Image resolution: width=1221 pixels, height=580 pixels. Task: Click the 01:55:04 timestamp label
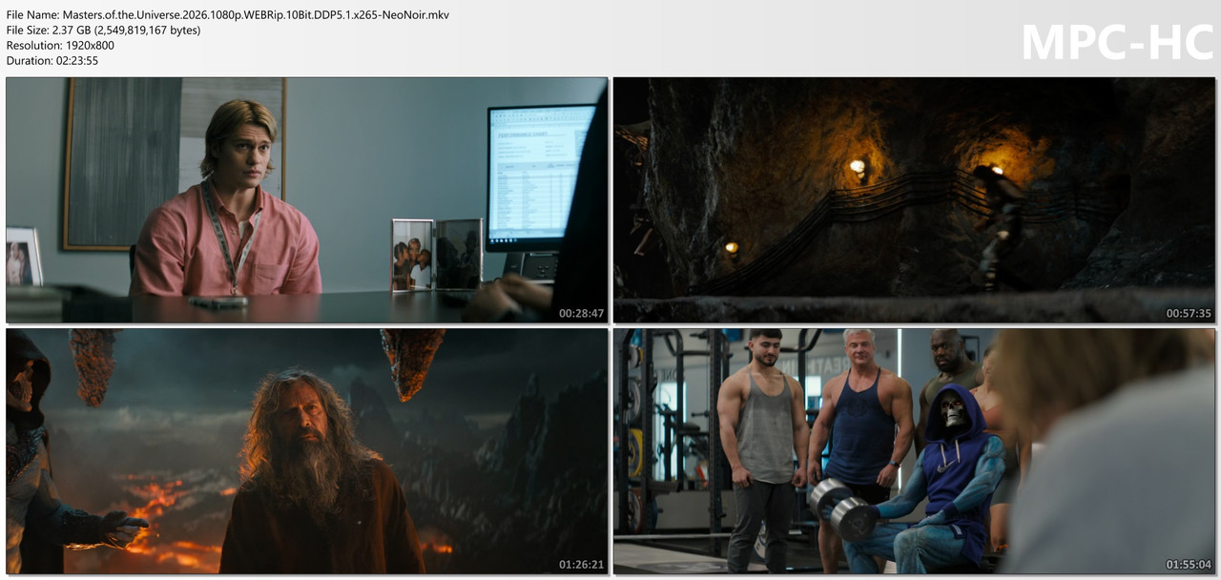click(1189, 564)
